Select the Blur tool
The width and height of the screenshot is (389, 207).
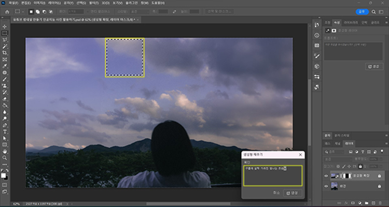click(x=5, y=112)
